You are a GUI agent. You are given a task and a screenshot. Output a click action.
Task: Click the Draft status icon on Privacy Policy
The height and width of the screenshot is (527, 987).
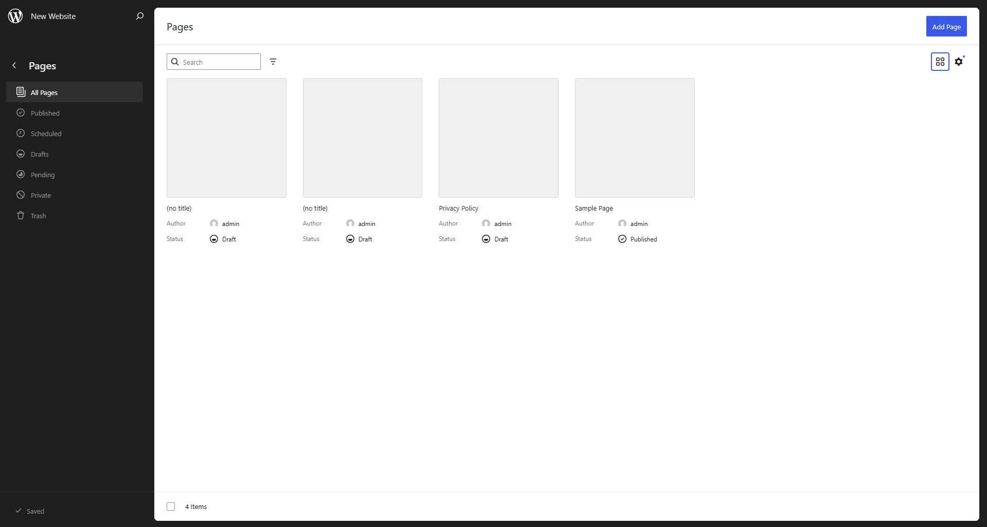tap(486, 239)
